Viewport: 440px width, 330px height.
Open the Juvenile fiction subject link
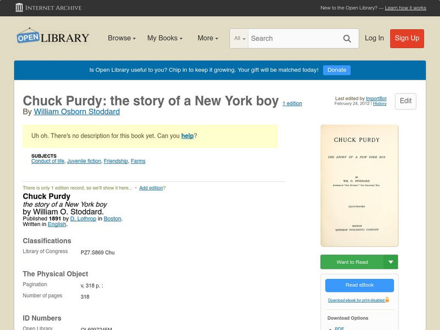pyautogui.click(x=84, y=161)
